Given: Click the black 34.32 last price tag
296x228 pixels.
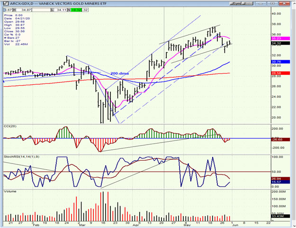Looking at the screenshot, I should (x=280, y=43).
